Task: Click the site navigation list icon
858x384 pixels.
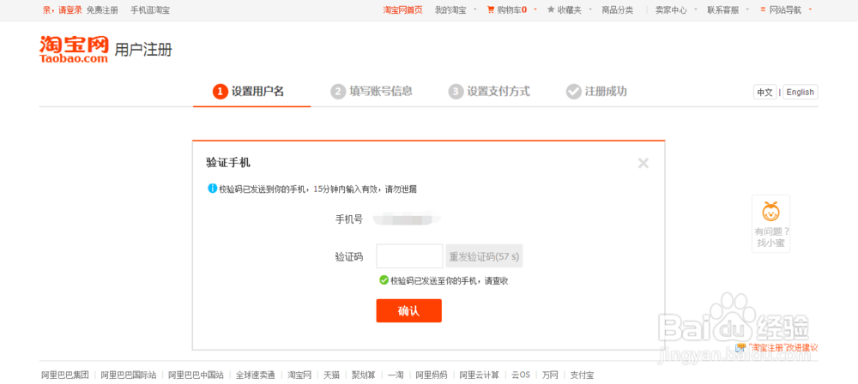Action: [763, 9]
